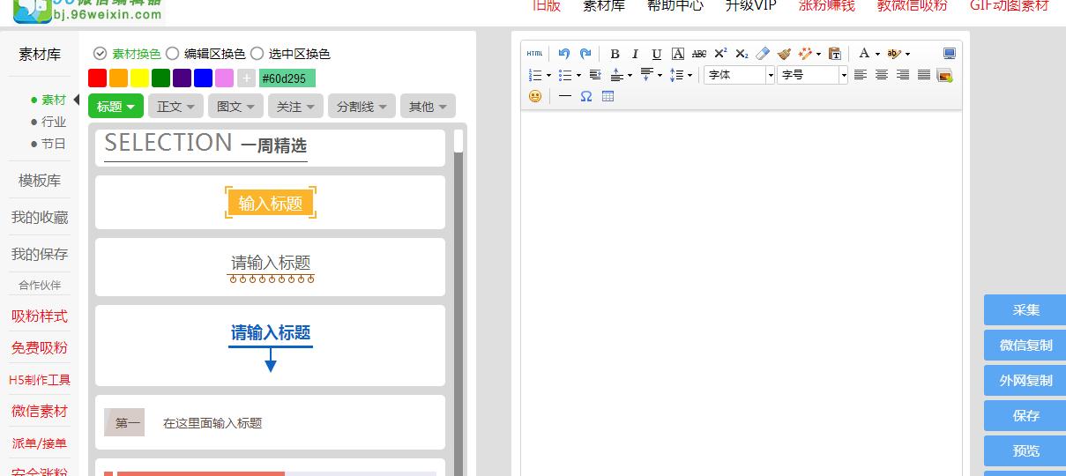Click the auto-typeset magic wand icon
This screenshot has height=476, width=1066.
tap(805, 54)
